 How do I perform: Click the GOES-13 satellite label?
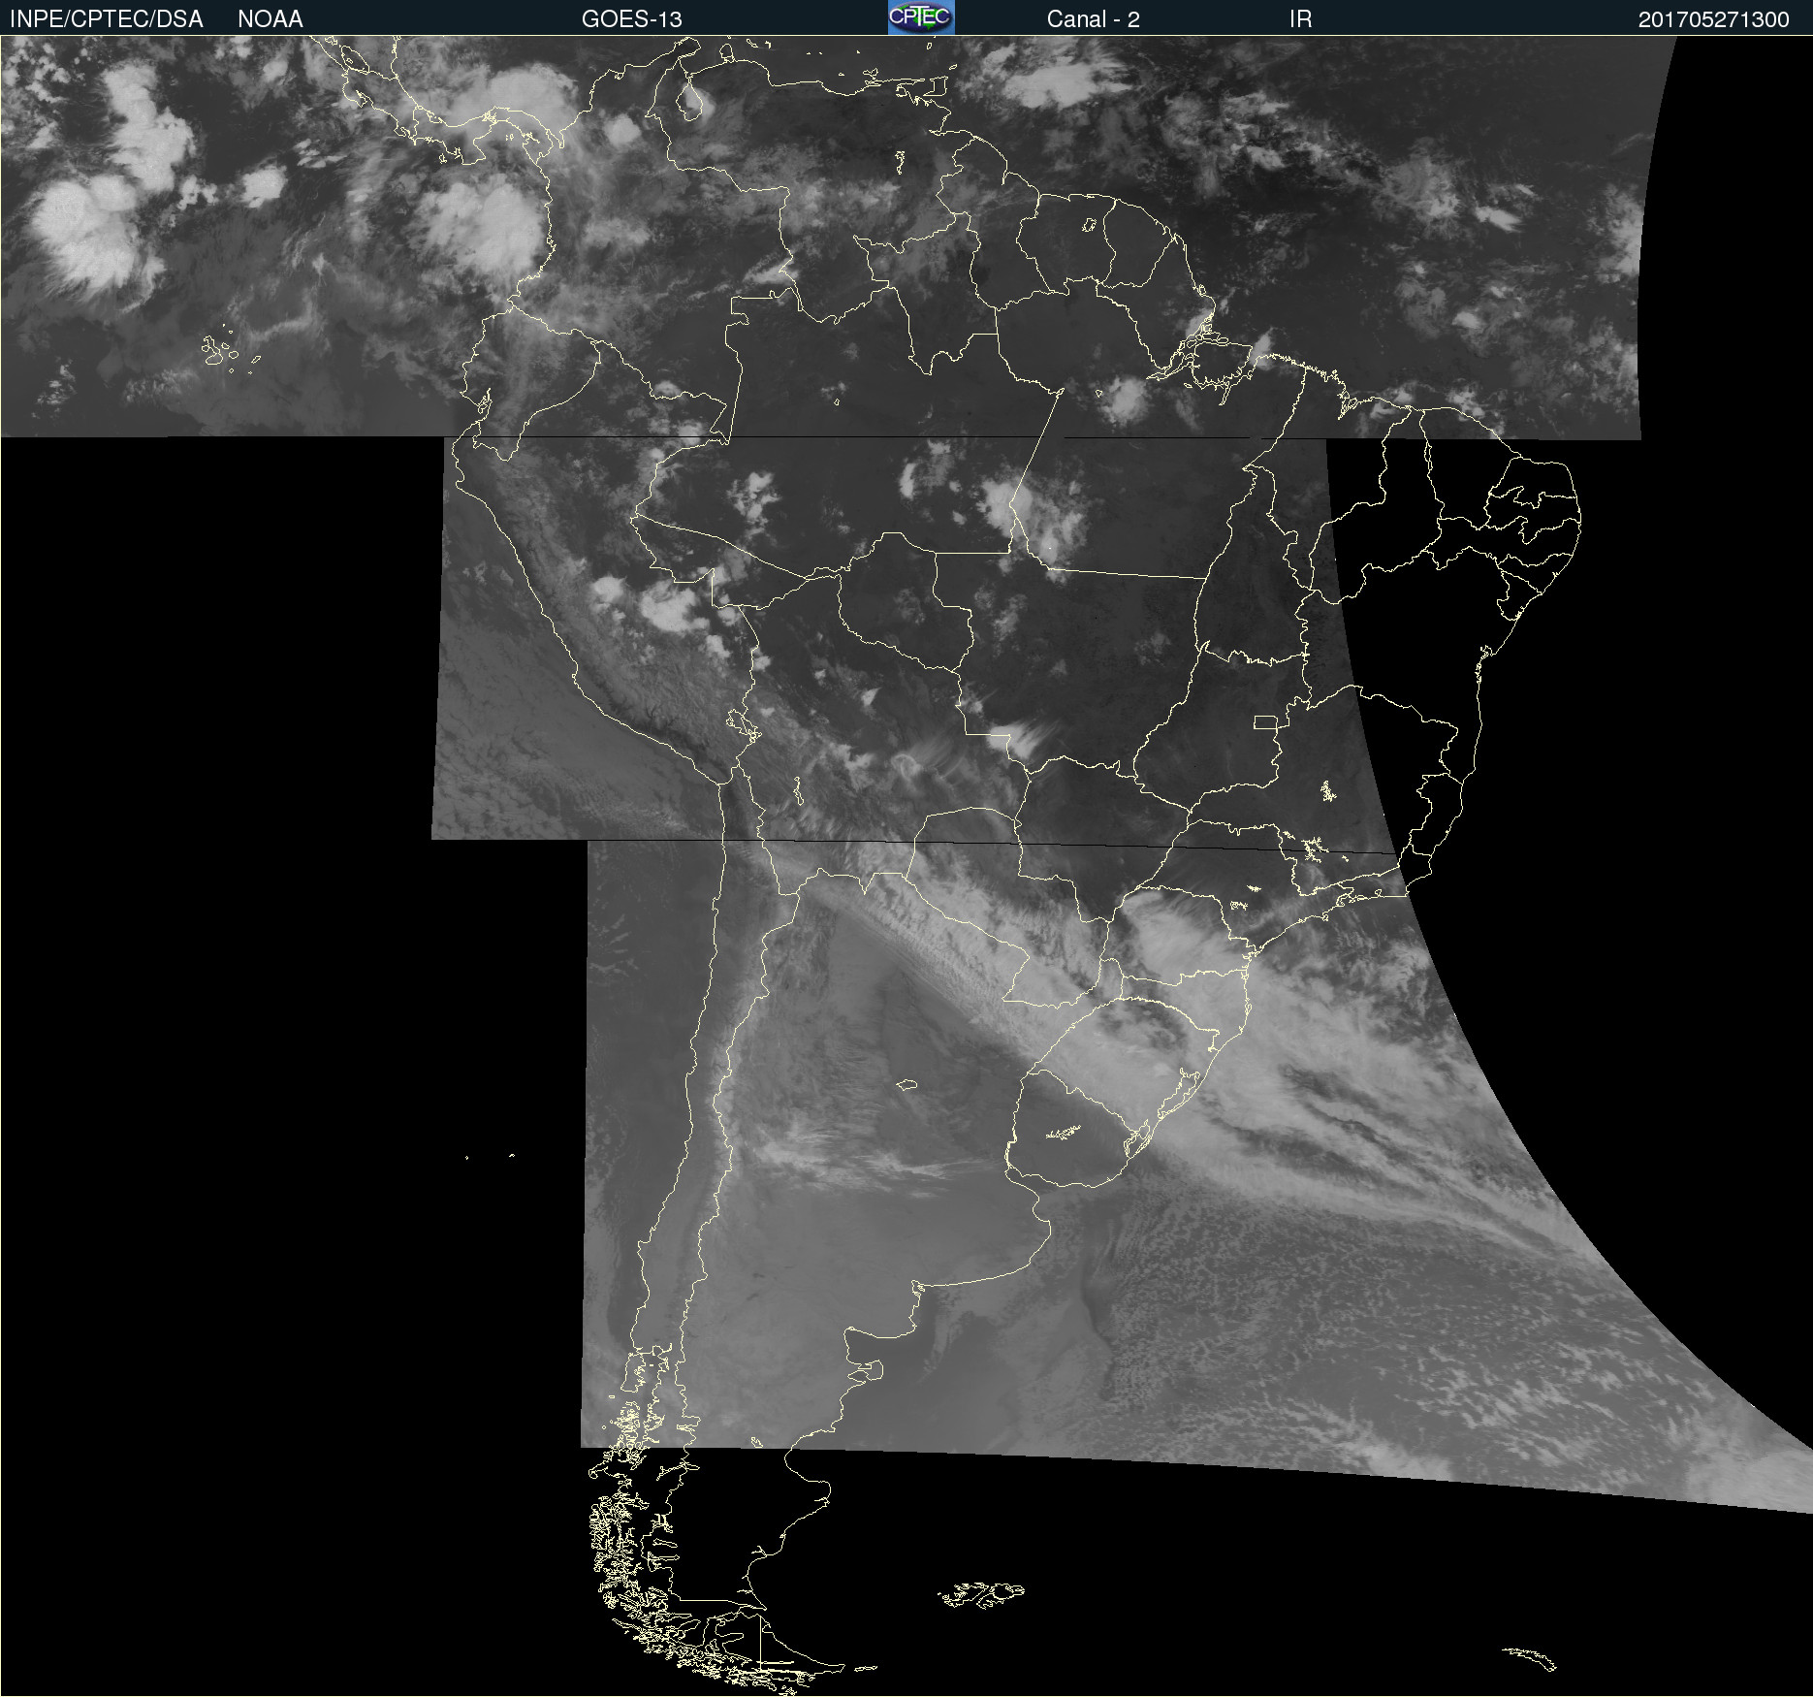632,19
